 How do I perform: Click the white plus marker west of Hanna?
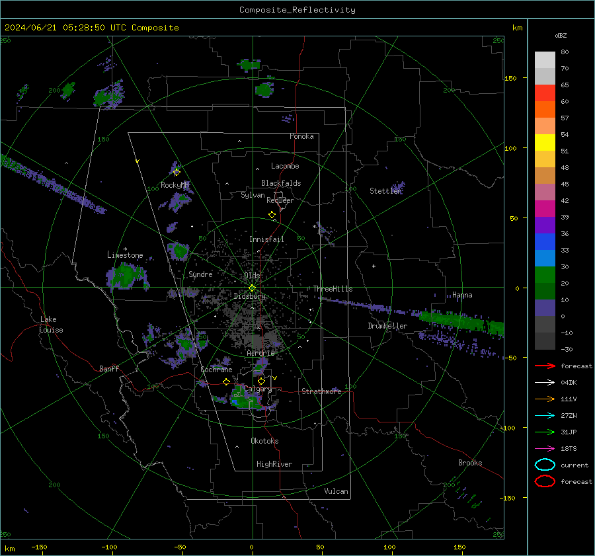pos(374,266)
